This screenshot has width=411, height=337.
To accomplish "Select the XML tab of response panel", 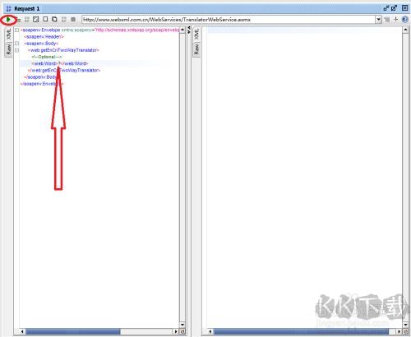I will point(196,35).
